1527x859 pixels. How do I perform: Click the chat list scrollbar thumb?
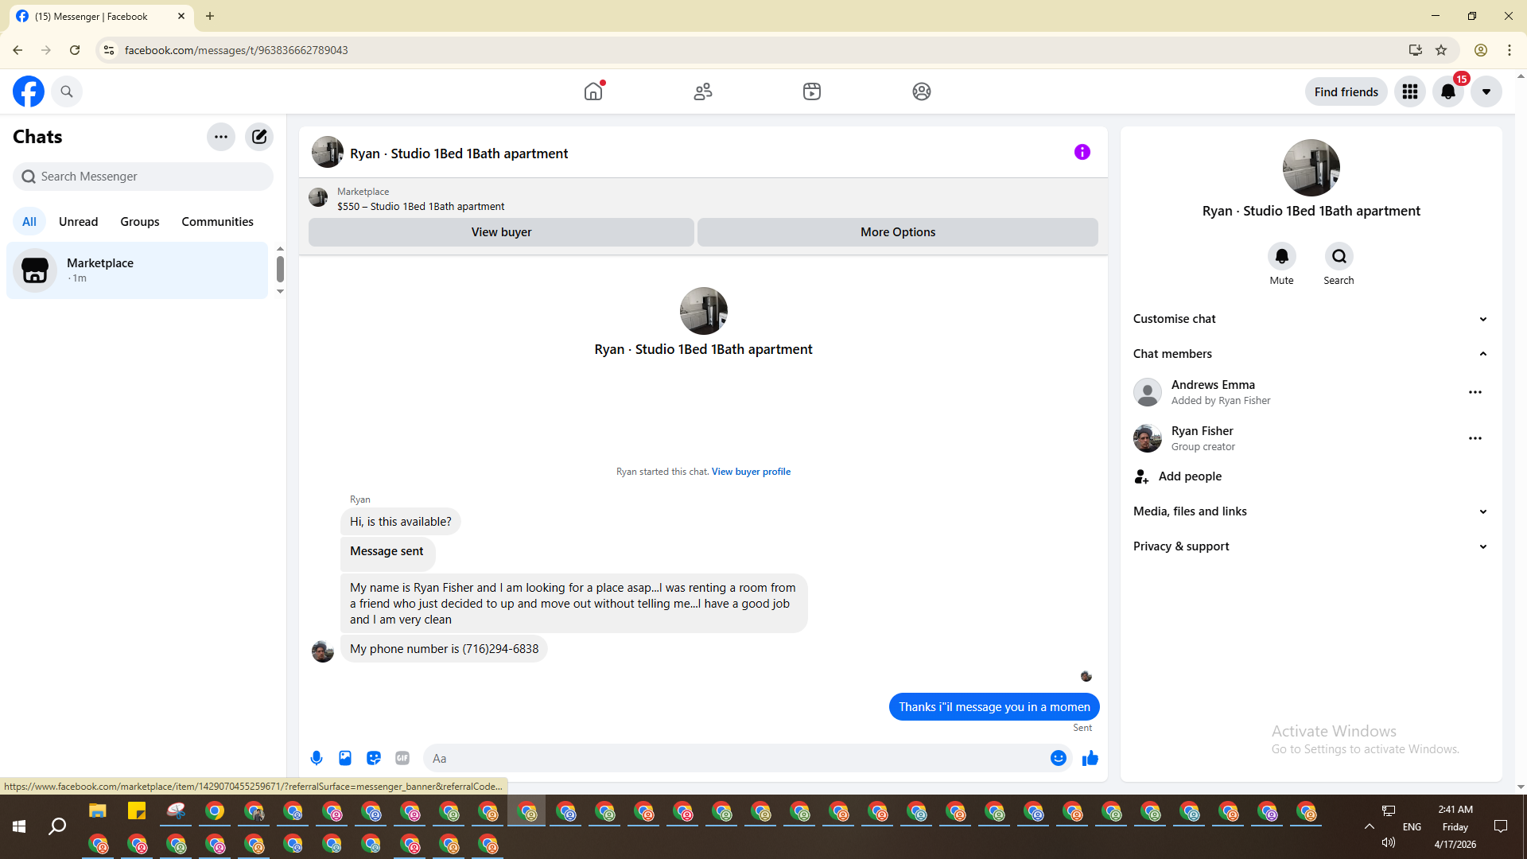[280, 269]
